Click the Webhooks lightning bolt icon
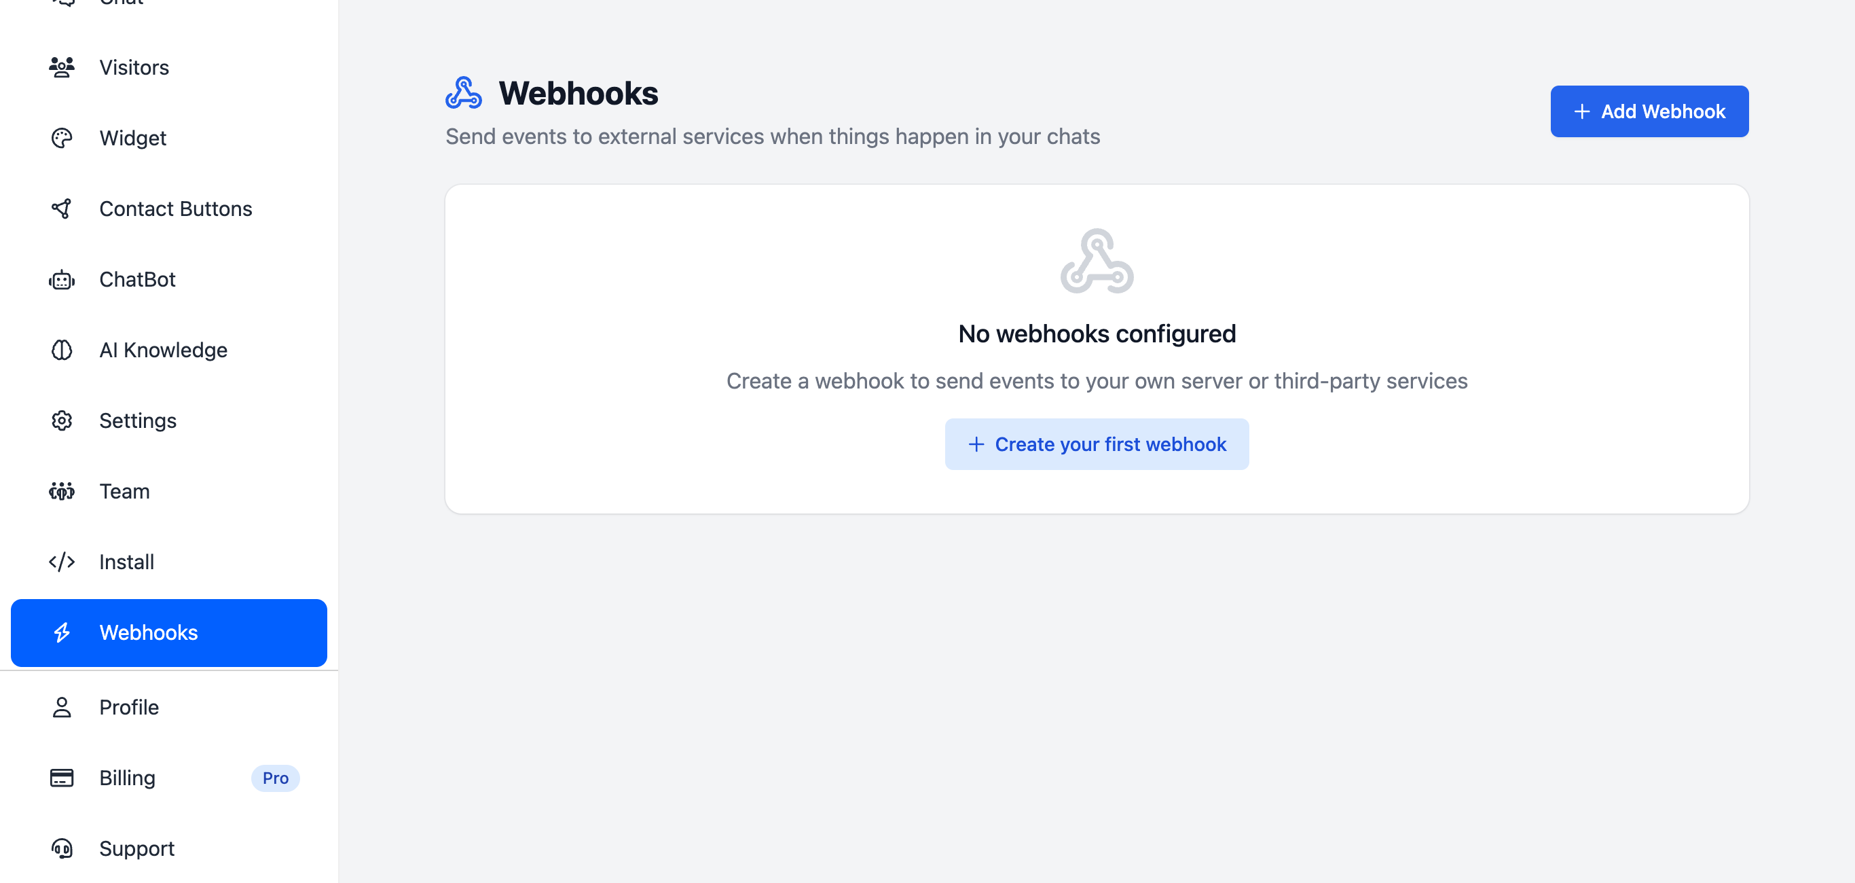 62,632
